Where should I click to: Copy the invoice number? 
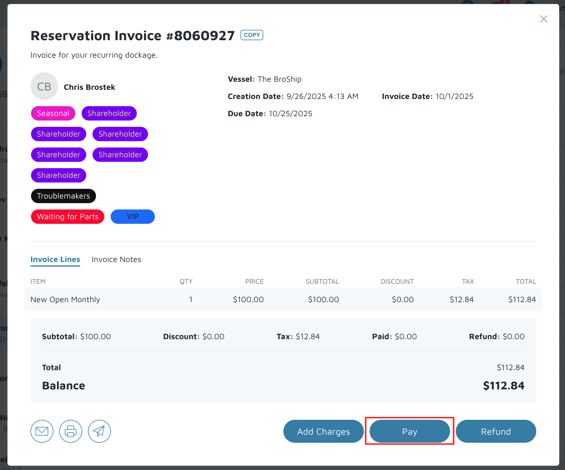[252, 35]
